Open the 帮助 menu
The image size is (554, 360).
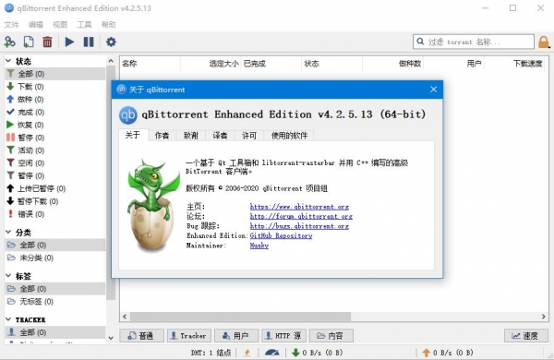click(108, 24)
